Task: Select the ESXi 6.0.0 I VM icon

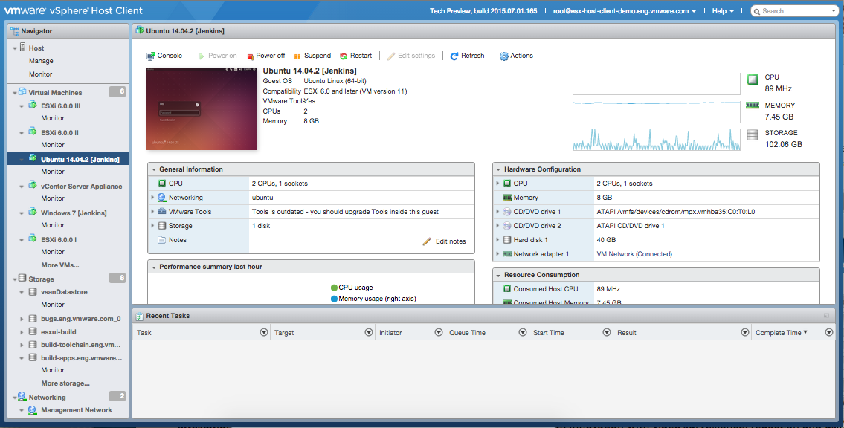Action: point(33,239)
